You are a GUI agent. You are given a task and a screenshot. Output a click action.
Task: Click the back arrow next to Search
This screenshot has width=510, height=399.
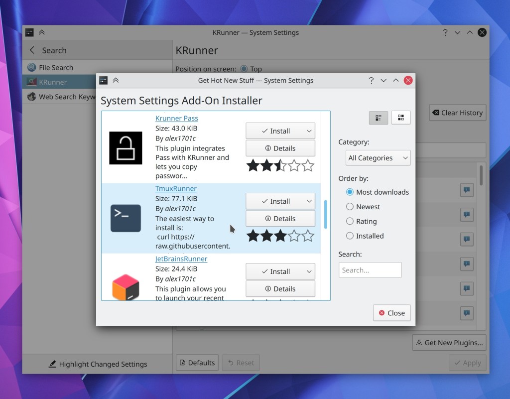[33, 50]
